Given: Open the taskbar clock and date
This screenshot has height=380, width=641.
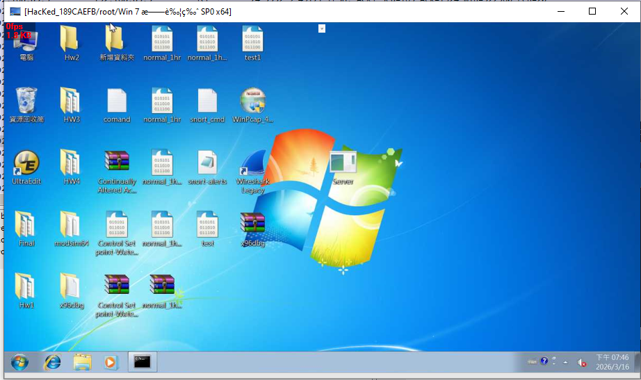Looking at the screenshot, I should 612,362.
